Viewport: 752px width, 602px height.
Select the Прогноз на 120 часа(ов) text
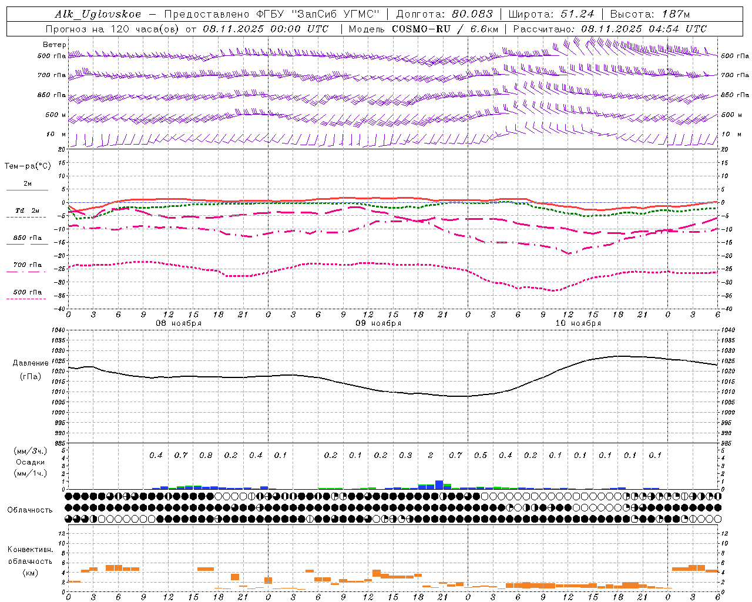pos(113,29)
